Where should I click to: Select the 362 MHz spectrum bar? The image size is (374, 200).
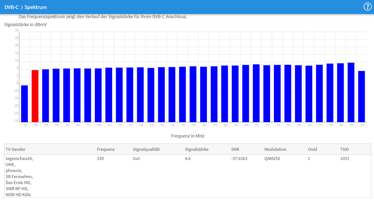coord(77,95)
